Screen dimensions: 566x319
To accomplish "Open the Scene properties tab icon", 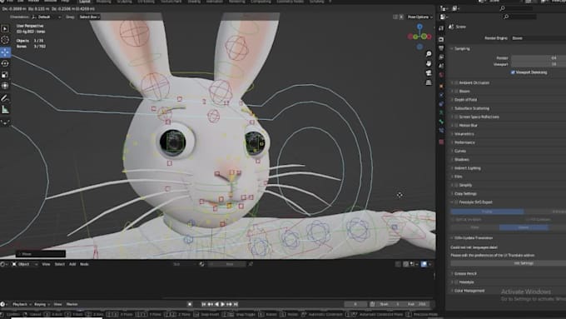I will click(x=441, y=66).
